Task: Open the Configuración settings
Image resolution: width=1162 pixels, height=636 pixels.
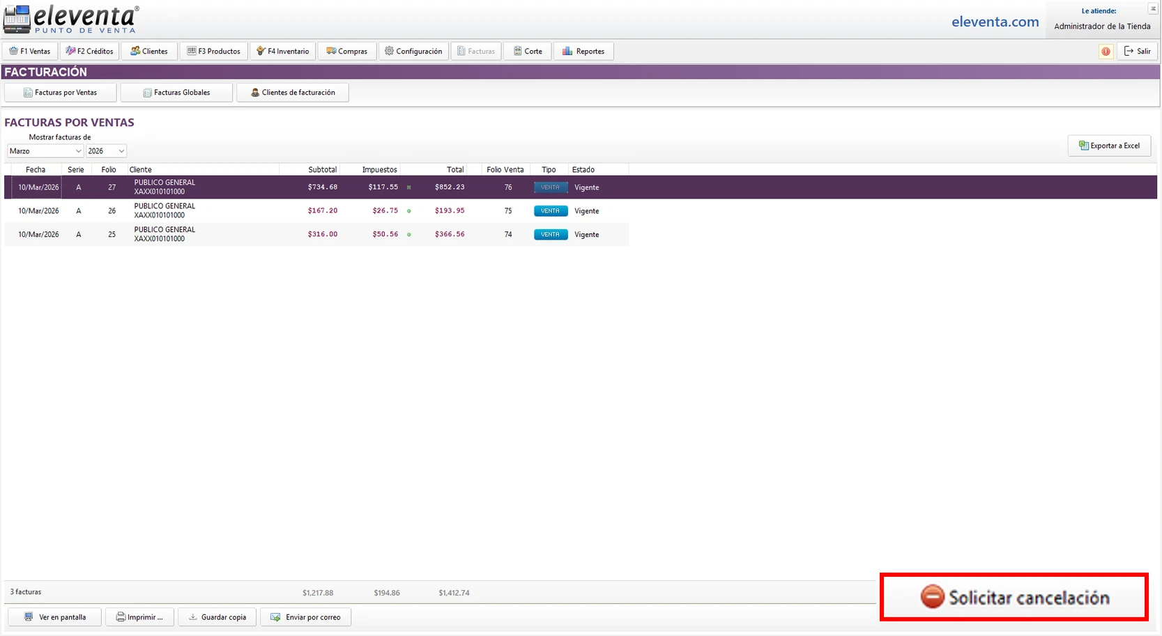Action: (x=413, y=52)
